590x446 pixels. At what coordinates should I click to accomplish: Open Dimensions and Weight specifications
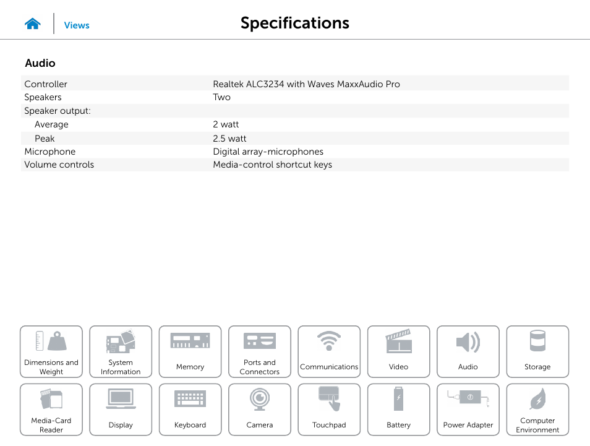51,351
